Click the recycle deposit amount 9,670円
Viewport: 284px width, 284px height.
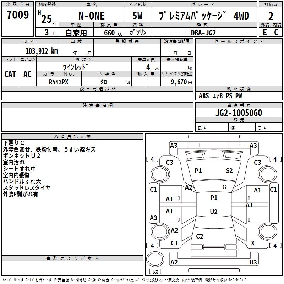pos(181,82)
